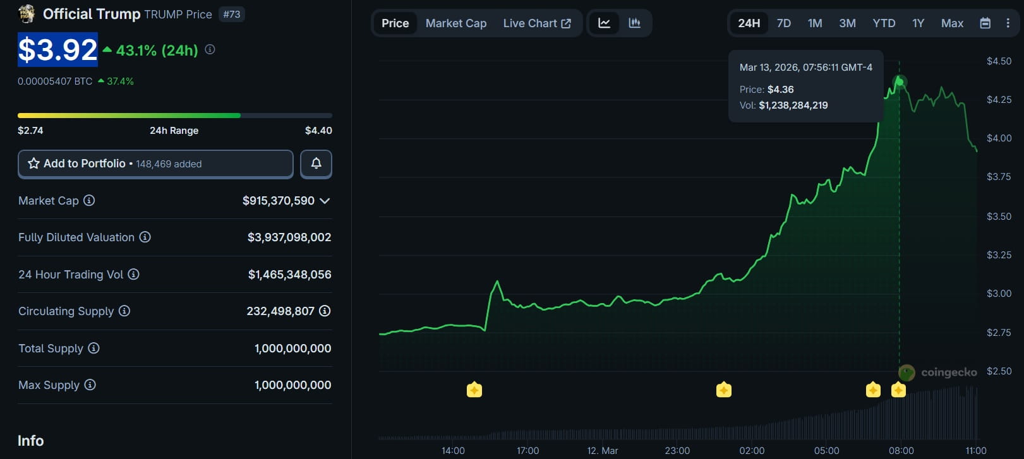Switch to the Market Cap chart tab
This screenshot has height=459, width=1024.
click(455, 23)
